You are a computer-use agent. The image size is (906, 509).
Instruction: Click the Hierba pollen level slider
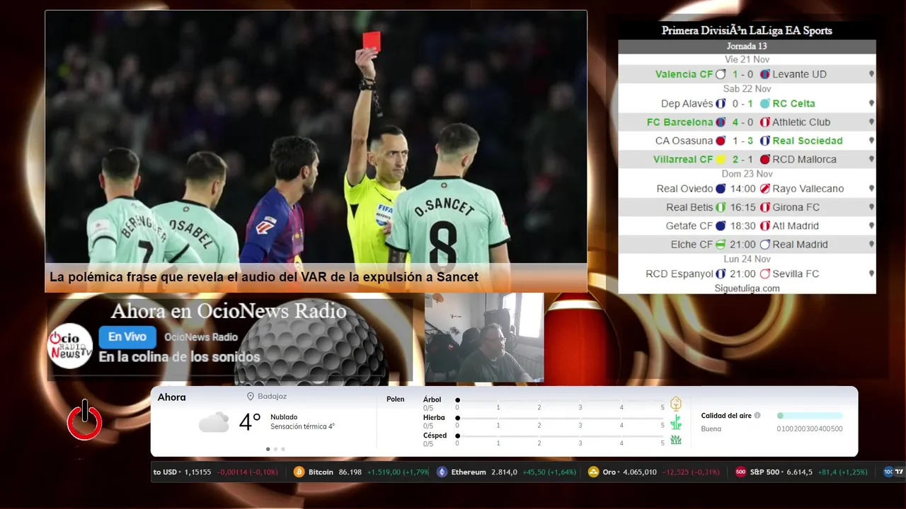click(x=560, y=418)
